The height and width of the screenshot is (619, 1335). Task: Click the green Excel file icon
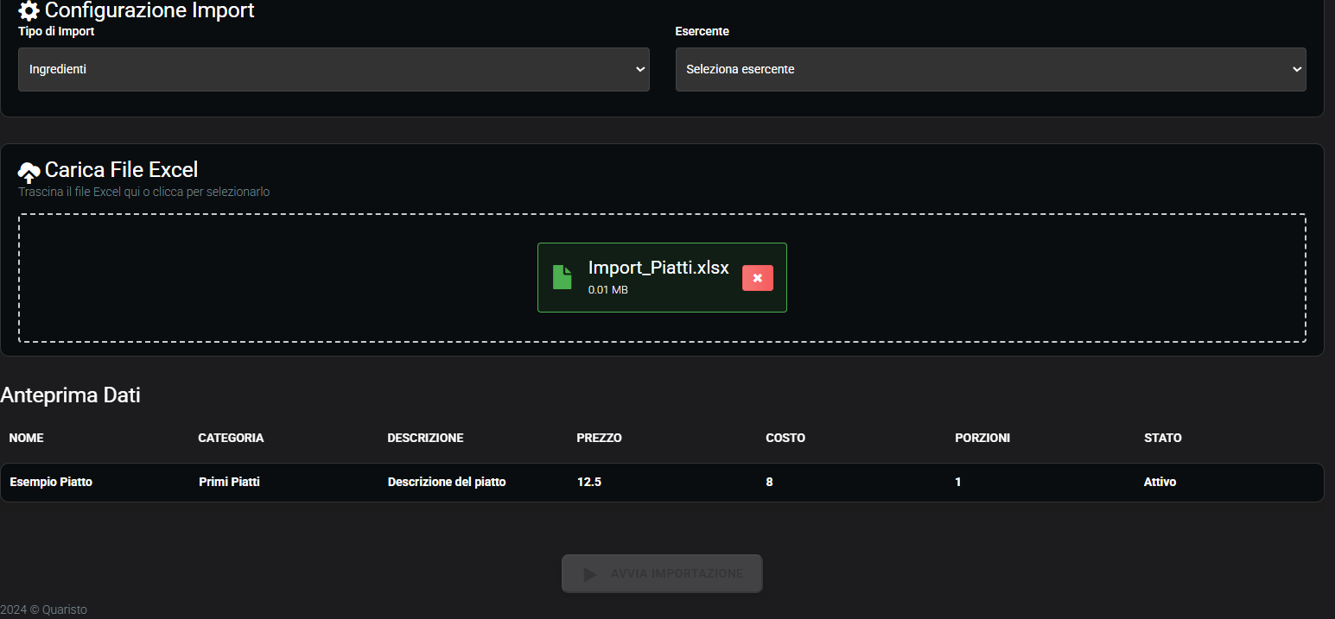[x=563, y=277]
